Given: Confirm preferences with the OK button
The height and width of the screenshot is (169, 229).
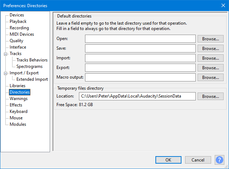Looking at the screenshot, I should point(168,160).
